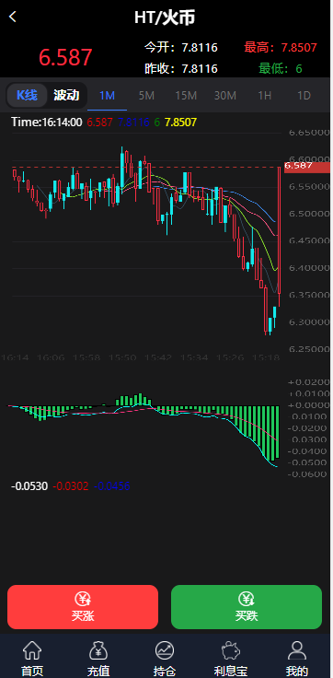Screen dimensions: 333x678
Task: Open the 我的 profile icon
Action: tap(297, 650)
